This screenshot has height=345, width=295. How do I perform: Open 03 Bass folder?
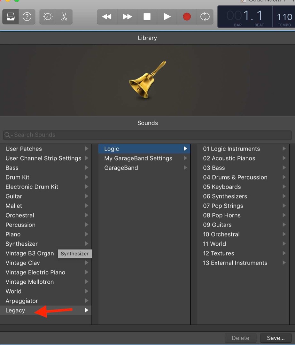click(243, 168)
